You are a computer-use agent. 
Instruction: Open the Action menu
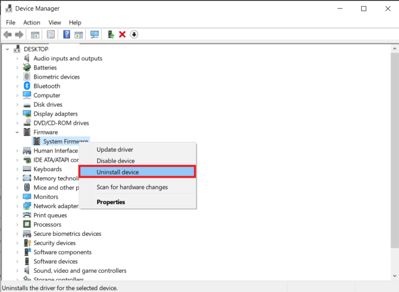click(32, 22)
